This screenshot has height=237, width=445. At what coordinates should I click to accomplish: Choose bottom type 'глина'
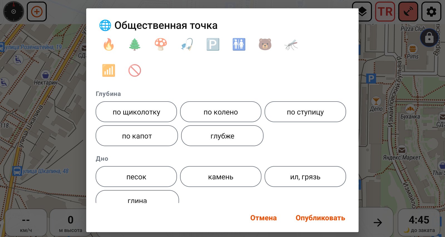tap(137, 197)
